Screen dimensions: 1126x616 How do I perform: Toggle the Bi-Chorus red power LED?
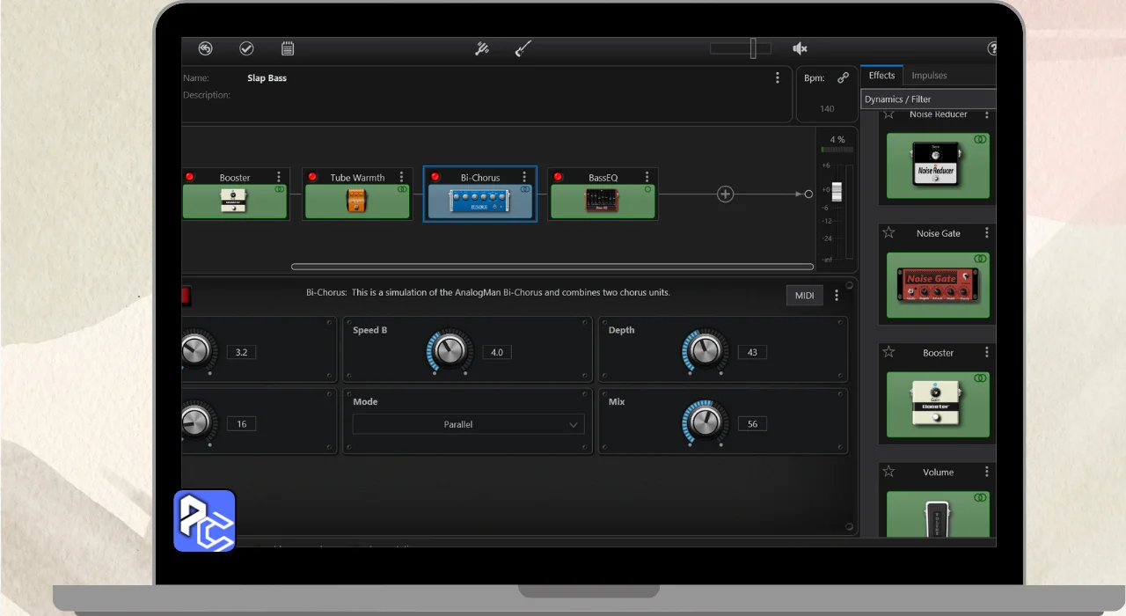pos(435,177)
